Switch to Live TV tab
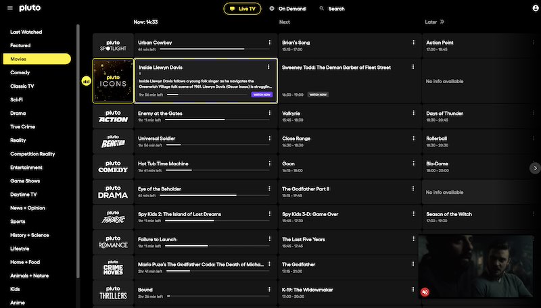Screen dimensions: 541x308 click(x=242, y=9)
